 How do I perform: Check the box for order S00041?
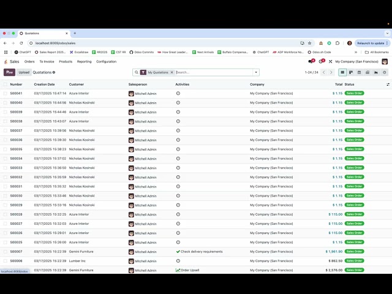(6, 93)
